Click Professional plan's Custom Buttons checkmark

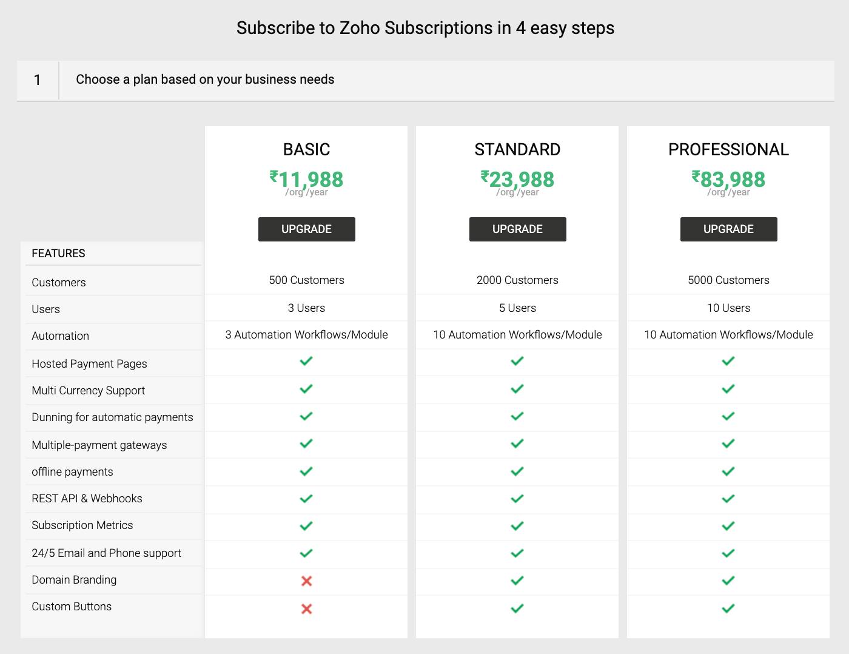tap(728, 608)
